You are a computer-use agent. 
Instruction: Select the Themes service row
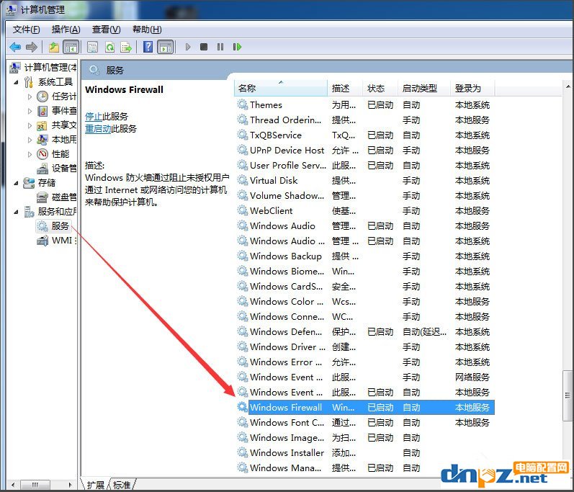[x=364, y=105]
